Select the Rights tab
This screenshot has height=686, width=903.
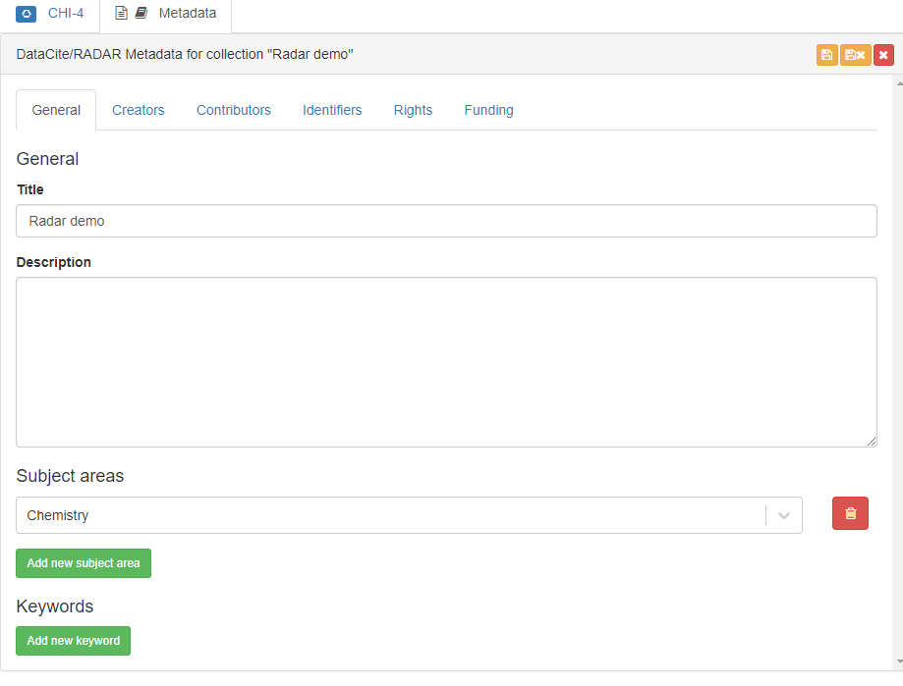coord(413,110)
